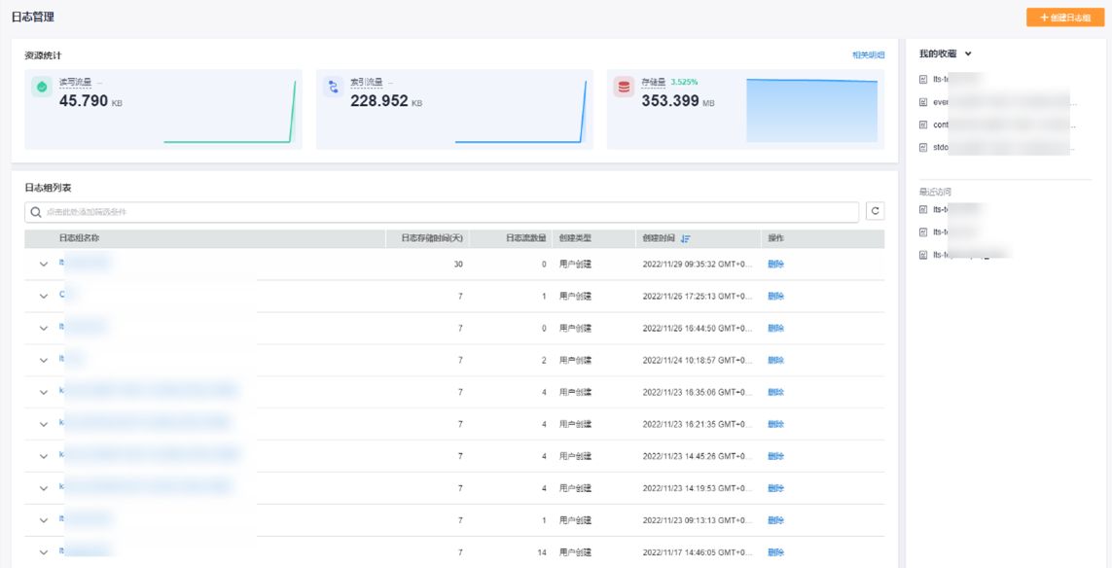The height and width of the screenshot is (568, 1112).
Task: Refresh the log group list
Action: 875,212
